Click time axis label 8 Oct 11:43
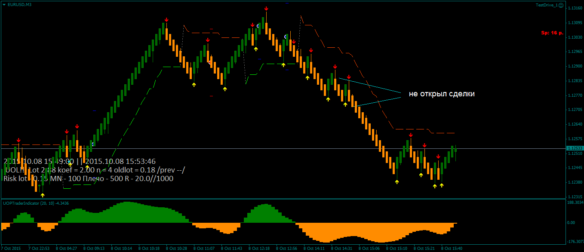Screen dimensions: 584x252 click(x=231, y=249)
